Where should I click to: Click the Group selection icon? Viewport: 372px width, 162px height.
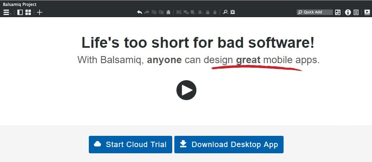click(x=178, y=12)
